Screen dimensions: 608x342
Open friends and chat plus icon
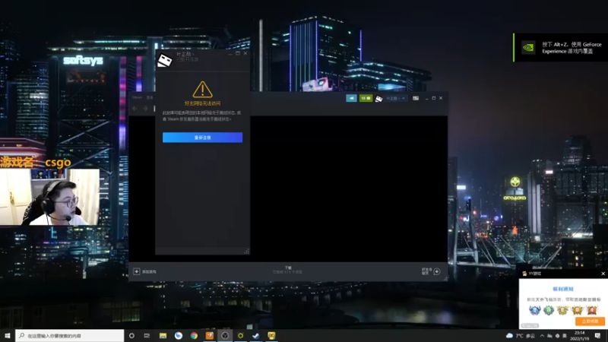pyautogui.click(x=436, y=271)
